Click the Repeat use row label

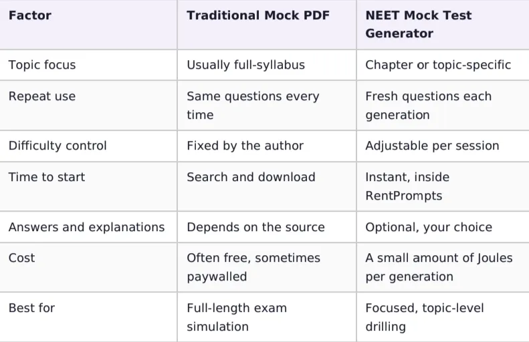click(42, 96)
